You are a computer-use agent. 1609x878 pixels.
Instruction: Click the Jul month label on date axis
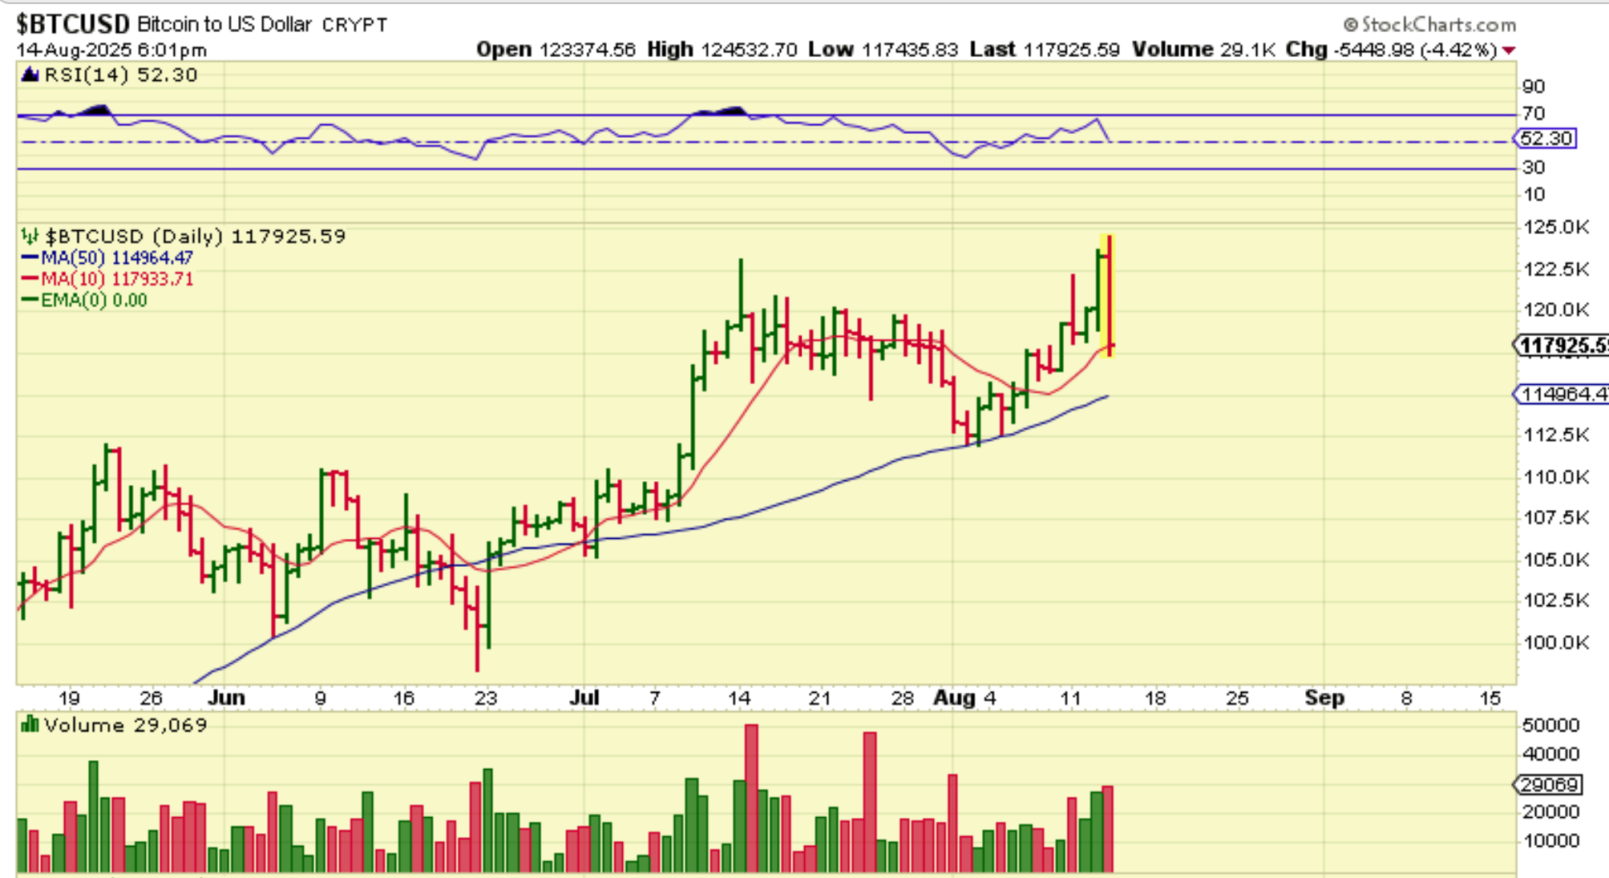[584, 698]
